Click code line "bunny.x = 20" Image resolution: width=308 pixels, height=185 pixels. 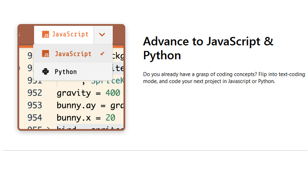coord(86,118)
